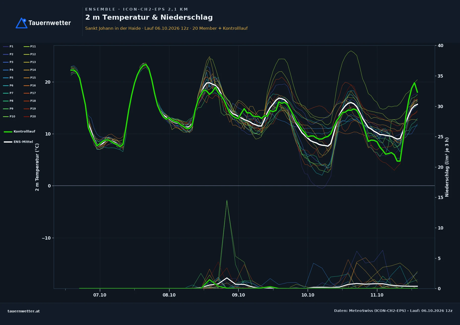The height and width of the screenshot is (325, 460).
Task: Click the P15 legend entry
Action: (x=30, y=78)
